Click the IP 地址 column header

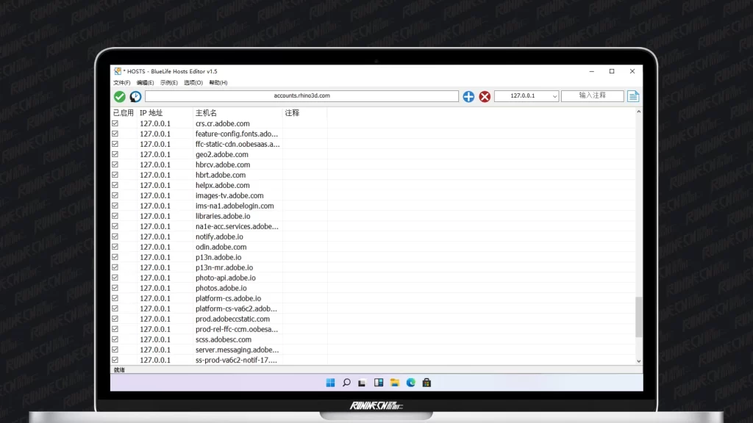point(151,113)
